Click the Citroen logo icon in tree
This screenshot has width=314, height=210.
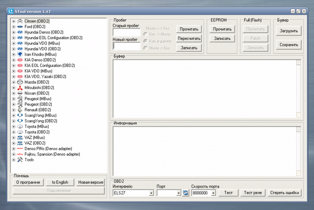20,21
